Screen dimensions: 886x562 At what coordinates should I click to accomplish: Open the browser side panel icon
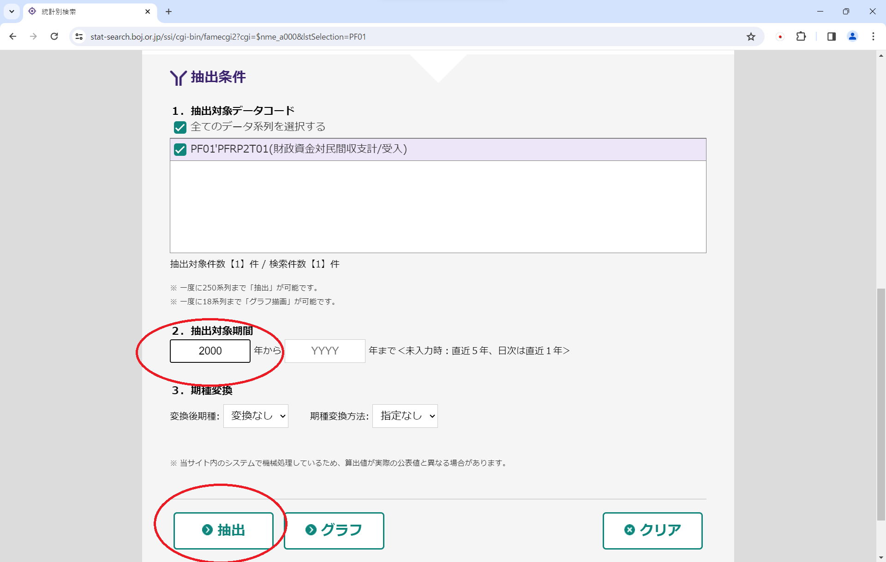point(831,36)
